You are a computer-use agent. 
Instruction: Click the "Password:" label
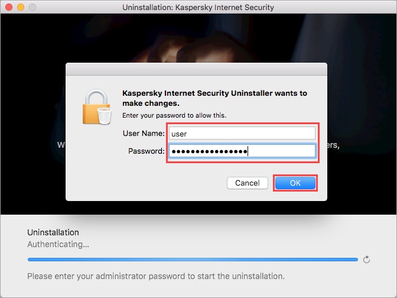coord(147,151)
